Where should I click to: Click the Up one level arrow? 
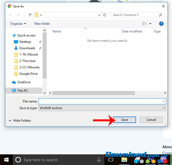30,15
